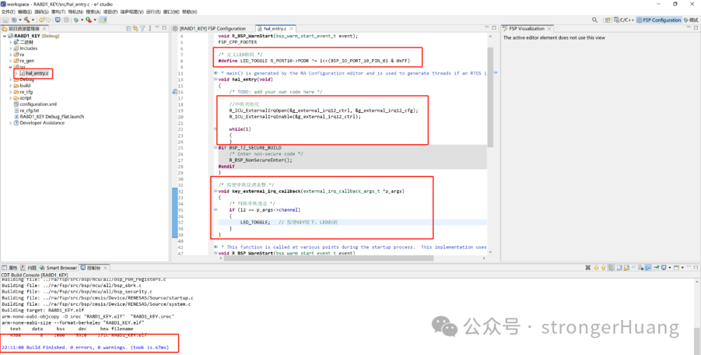Open the 编辑(E) menu
The width and height of the screenshot is (701, 355).
tap(25, 12)
